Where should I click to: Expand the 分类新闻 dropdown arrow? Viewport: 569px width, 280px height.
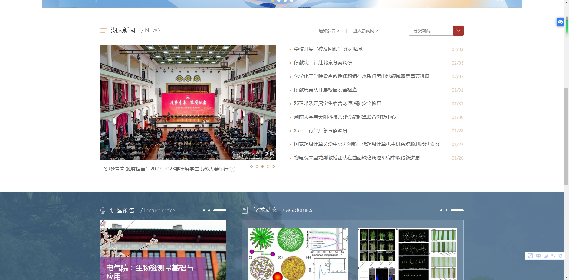[458, 31]
